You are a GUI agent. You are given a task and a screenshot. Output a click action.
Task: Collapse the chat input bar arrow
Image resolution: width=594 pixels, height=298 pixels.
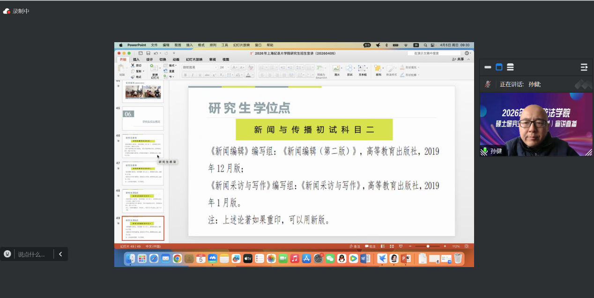tap(60, 254)
